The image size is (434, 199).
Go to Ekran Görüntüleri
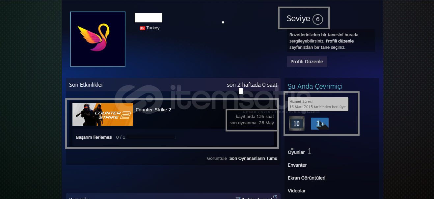pos(307,178)
